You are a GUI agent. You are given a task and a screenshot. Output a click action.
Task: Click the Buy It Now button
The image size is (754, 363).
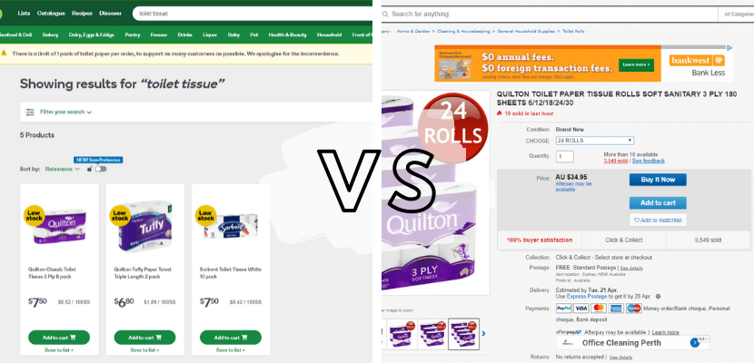(658, 180)
